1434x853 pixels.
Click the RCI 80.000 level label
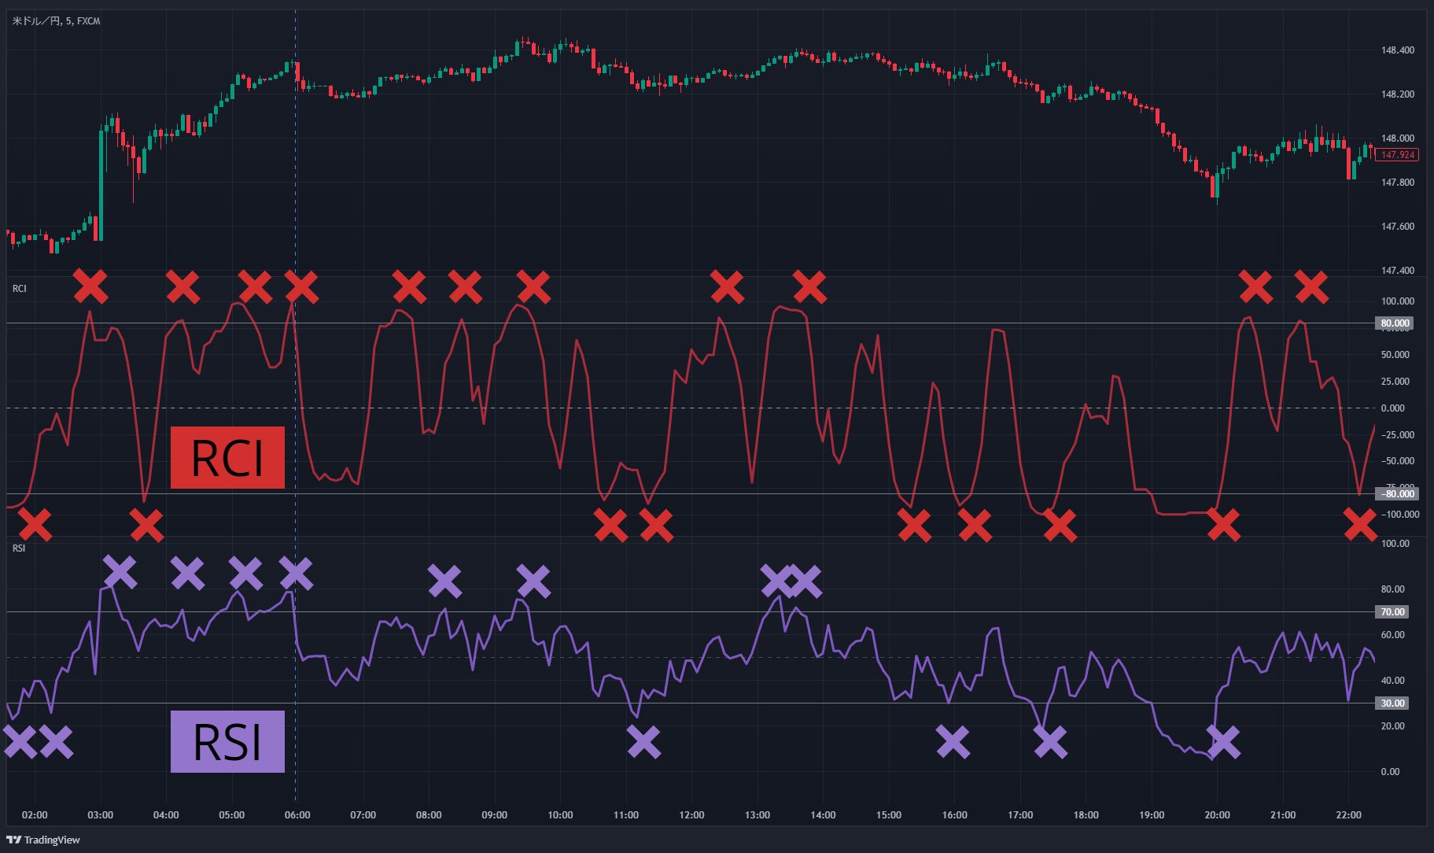coord(1394,323)
